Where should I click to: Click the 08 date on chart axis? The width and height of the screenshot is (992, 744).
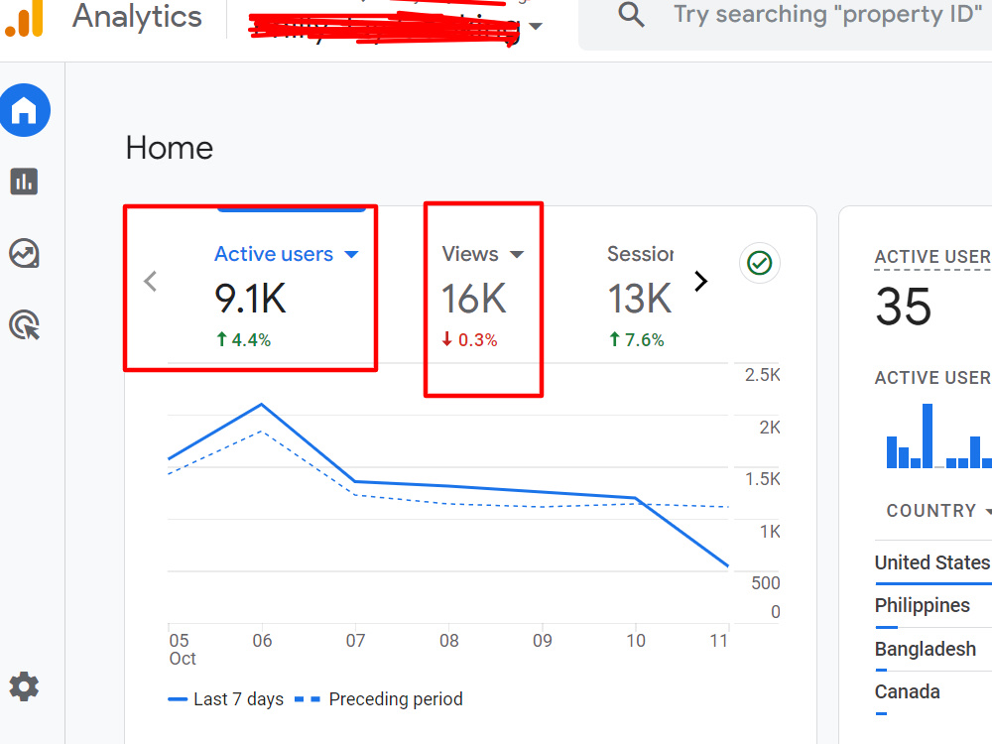coord(449,641)
